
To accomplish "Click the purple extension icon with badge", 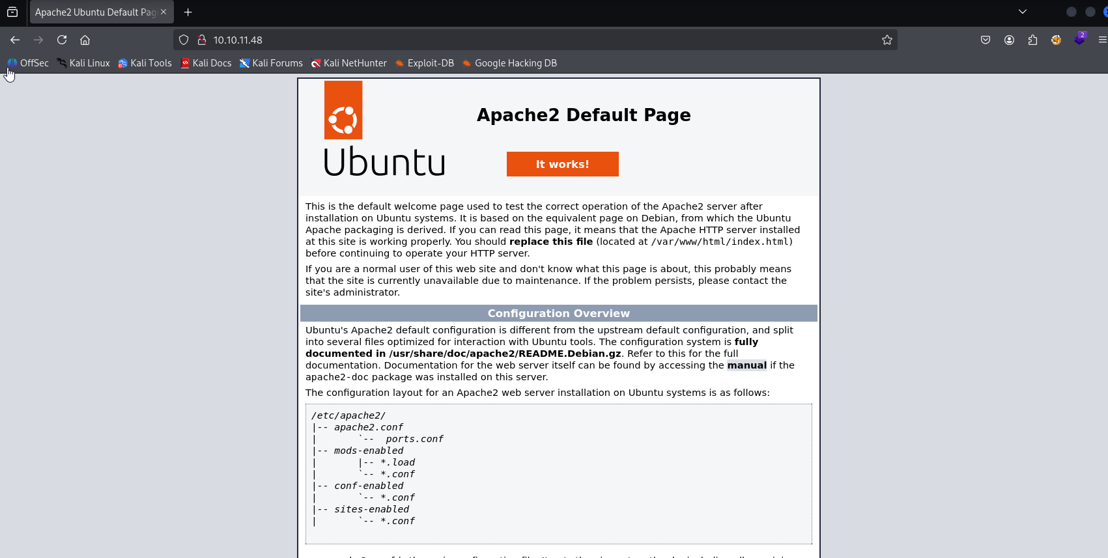I will (1080, 39).
